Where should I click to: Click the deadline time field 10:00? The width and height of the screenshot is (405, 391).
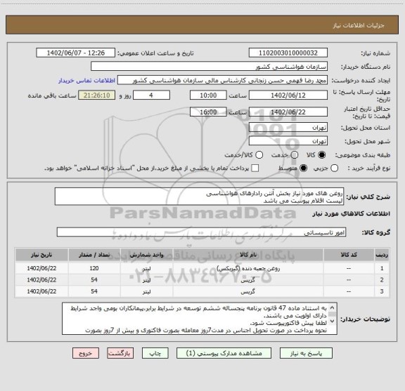(x=208, y=95)
